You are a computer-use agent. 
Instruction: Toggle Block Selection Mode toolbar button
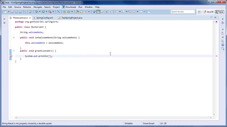click(106, 12)
